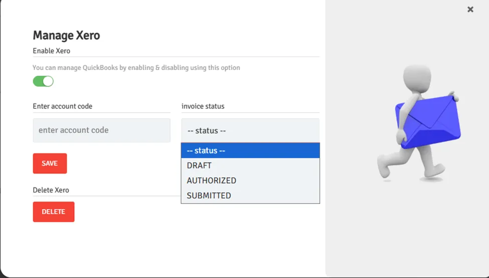Click the red SAVE button

(x=50, y=163)
